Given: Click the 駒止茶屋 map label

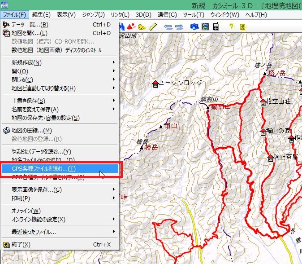Looking at the screenshot, I should (x=286, y=157).
